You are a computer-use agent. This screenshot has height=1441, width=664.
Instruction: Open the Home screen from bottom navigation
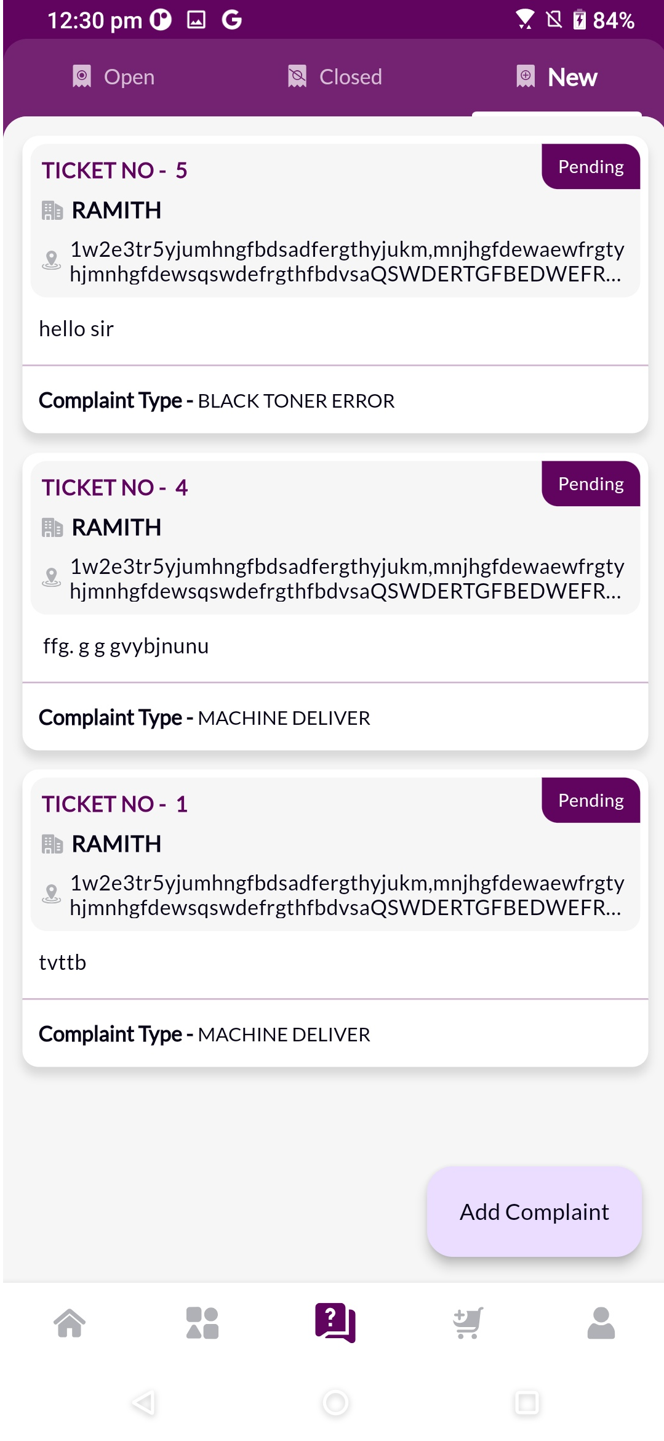coord(70,1324)
